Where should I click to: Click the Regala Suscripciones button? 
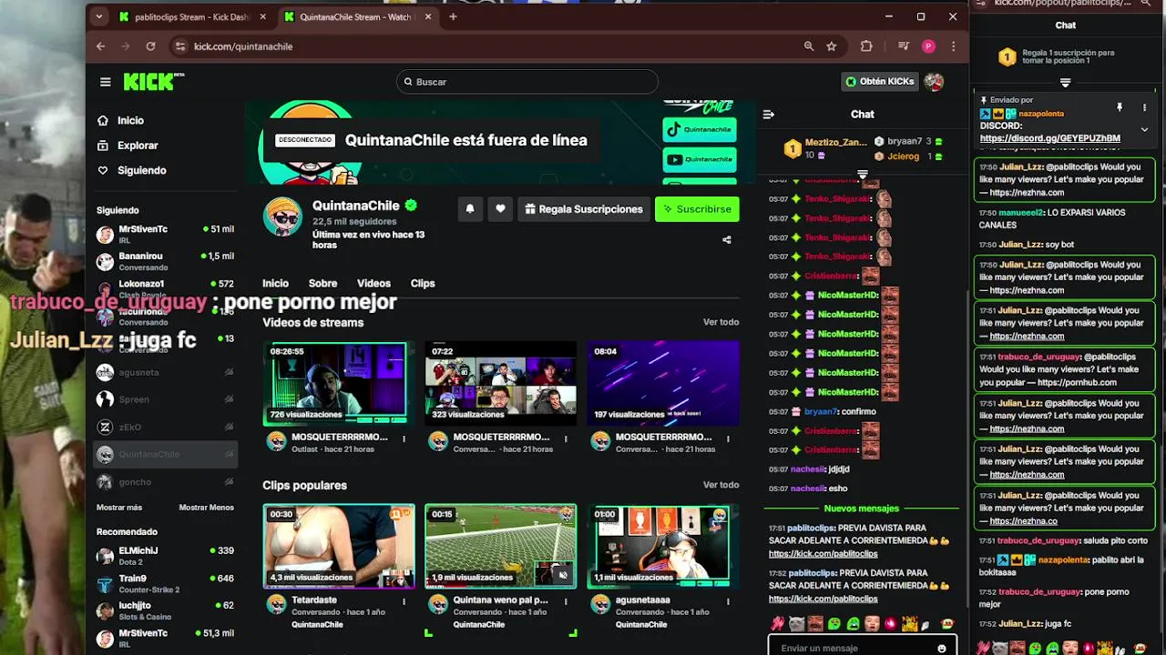(x=584, y=209)
